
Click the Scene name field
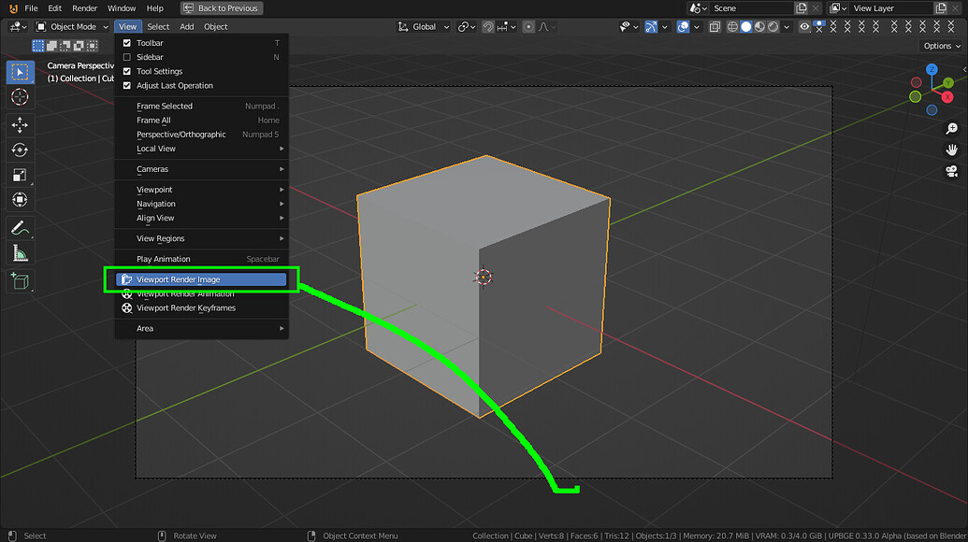coord(751,8)
